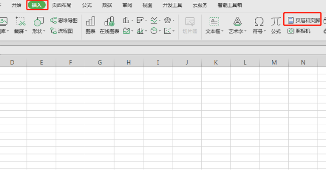Open the 智能工具箱 tab
This screenshot has height=170, width=326.
click(230, 5)
